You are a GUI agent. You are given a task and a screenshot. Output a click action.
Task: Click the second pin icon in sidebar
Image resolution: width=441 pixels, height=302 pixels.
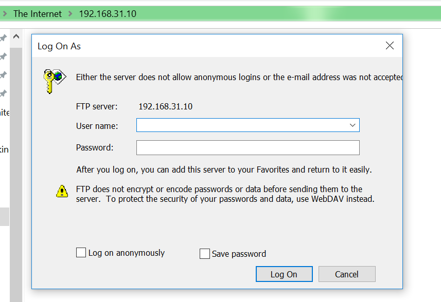[x=3, y=56]
